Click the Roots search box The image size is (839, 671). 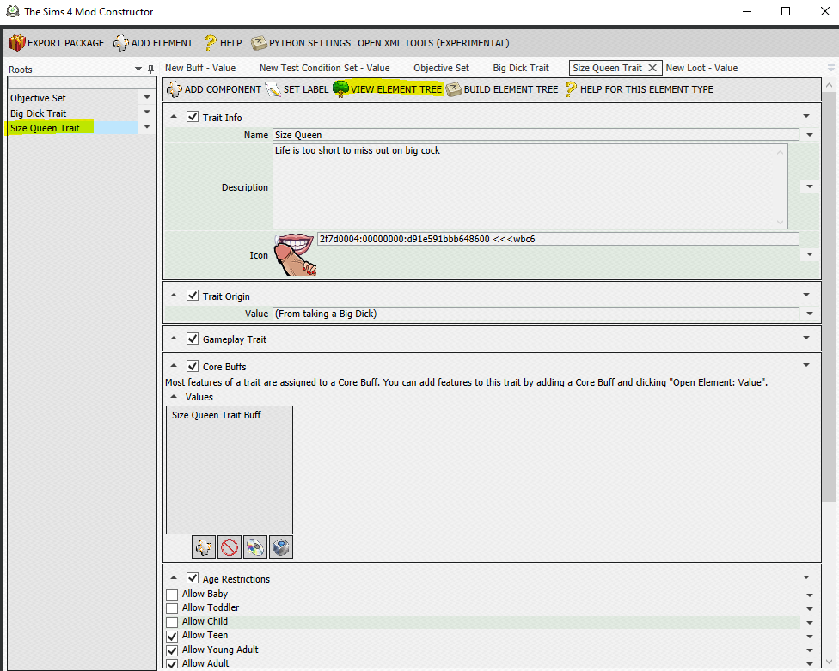82,82
